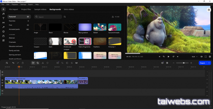
Task: Open the 16:9 aspect ratio dropdown
Action: point(194,56)
